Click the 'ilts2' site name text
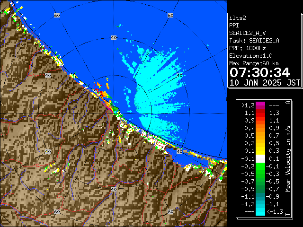The height and width of the screenshot is (227, 303). point(238,18)
